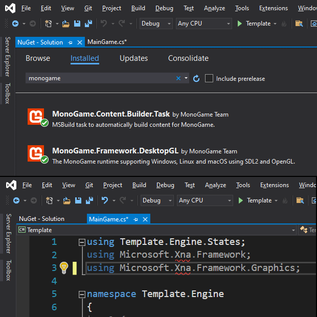Enable the Include prerelease checkbox
Viewport: 317px width, 317px height.
click(x=209, y=78)
